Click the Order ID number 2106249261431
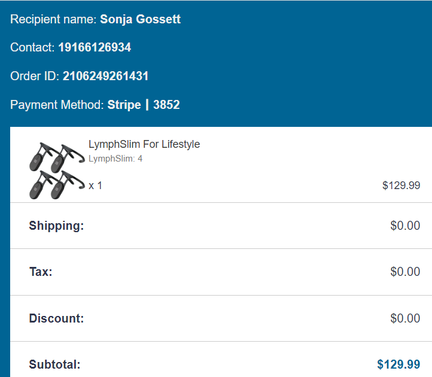The image size is (432, 377). (105, 76)
